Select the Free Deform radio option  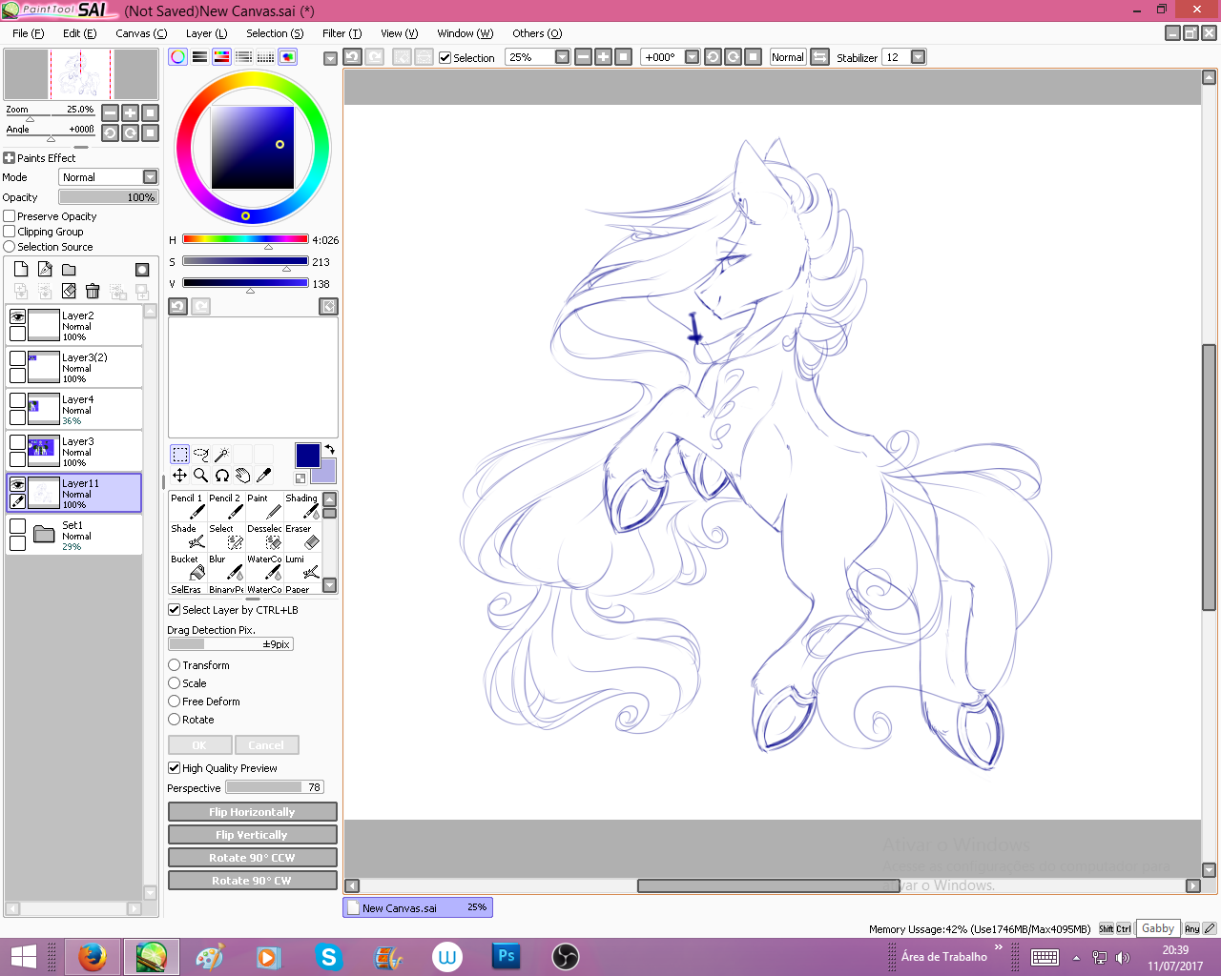click(x=175, y=701)
